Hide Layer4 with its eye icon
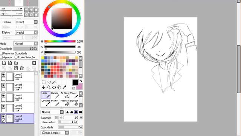This screenshot has width=241, height=136. (3, 85)
